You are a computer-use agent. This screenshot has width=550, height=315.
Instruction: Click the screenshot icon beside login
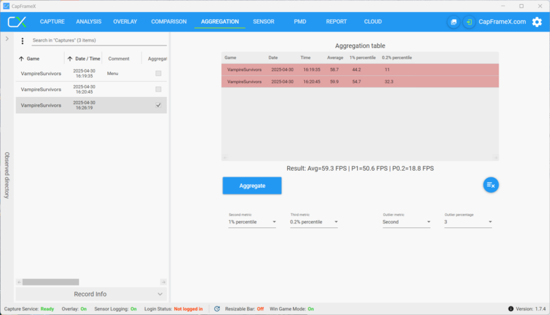pyautogui.click(x=454, y=22)
